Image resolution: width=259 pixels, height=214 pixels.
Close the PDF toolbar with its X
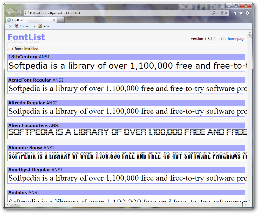click(10, 26)
